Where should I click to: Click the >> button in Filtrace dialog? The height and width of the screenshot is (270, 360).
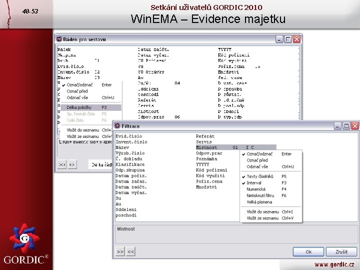point(120,251)
